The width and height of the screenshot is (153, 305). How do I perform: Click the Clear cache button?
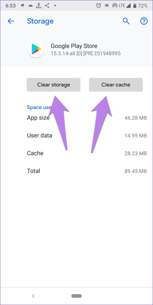point(116,85)
